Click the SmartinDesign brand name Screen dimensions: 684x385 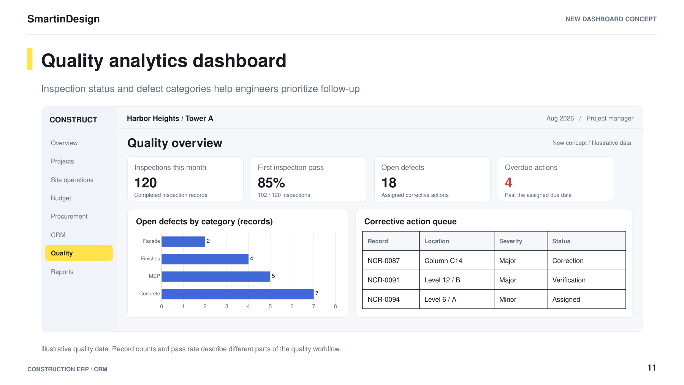(x=63, y=19)
